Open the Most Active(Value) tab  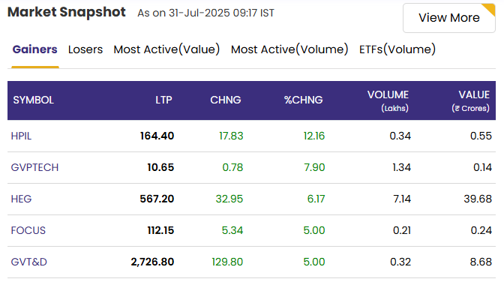[x=166, y=49]
